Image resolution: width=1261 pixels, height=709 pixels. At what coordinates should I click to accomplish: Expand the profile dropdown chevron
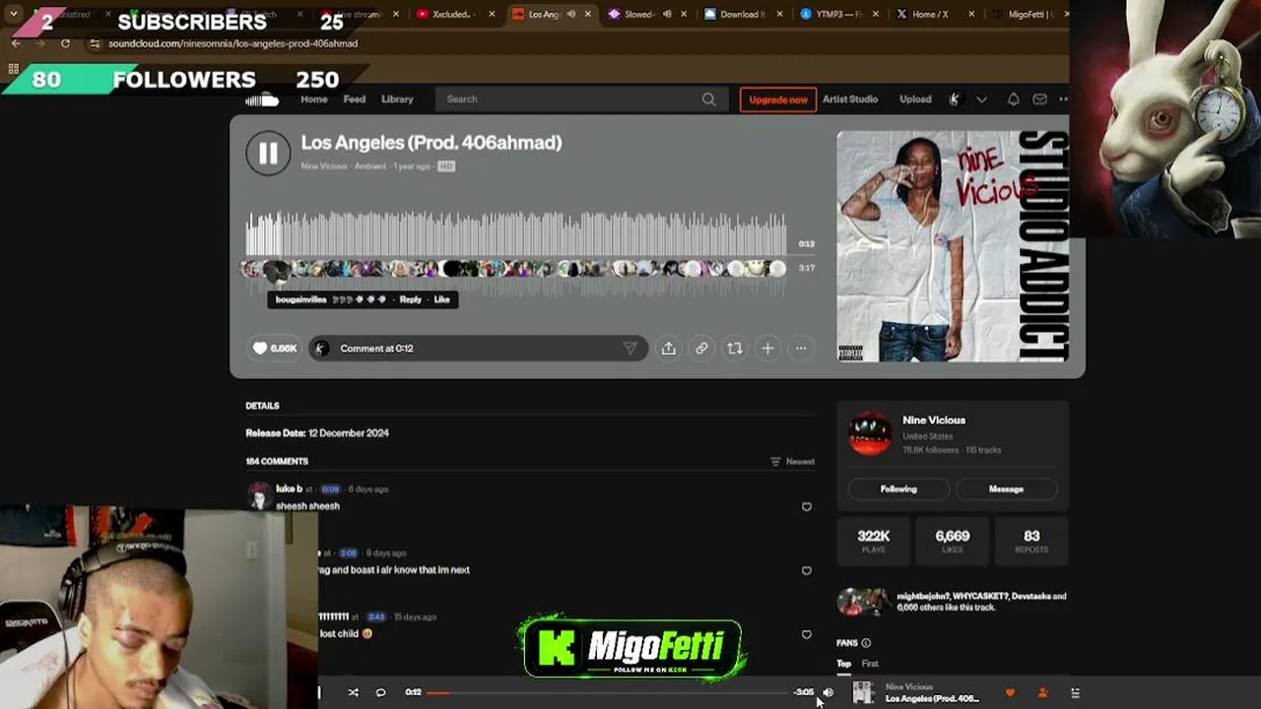(x=981, y=99)
